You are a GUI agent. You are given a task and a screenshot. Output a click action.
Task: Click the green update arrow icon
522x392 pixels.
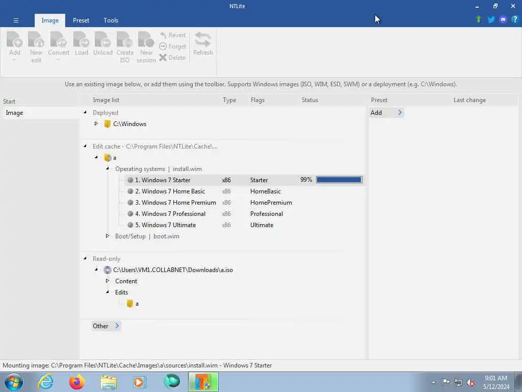(x=479, y=19)
